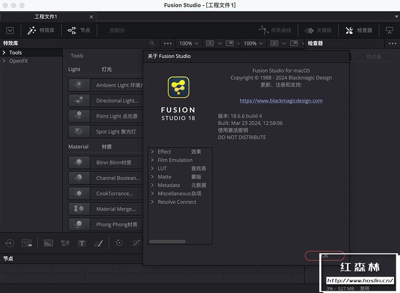The width and height of the screenshot is (400, 293).
Task: Expand the Tools tree category
Action: click(4, 53)
